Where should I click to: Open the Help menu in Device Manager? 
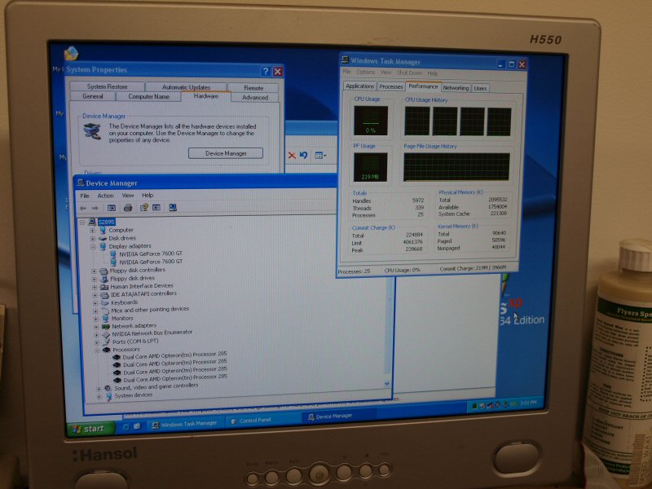click(148, 195)
